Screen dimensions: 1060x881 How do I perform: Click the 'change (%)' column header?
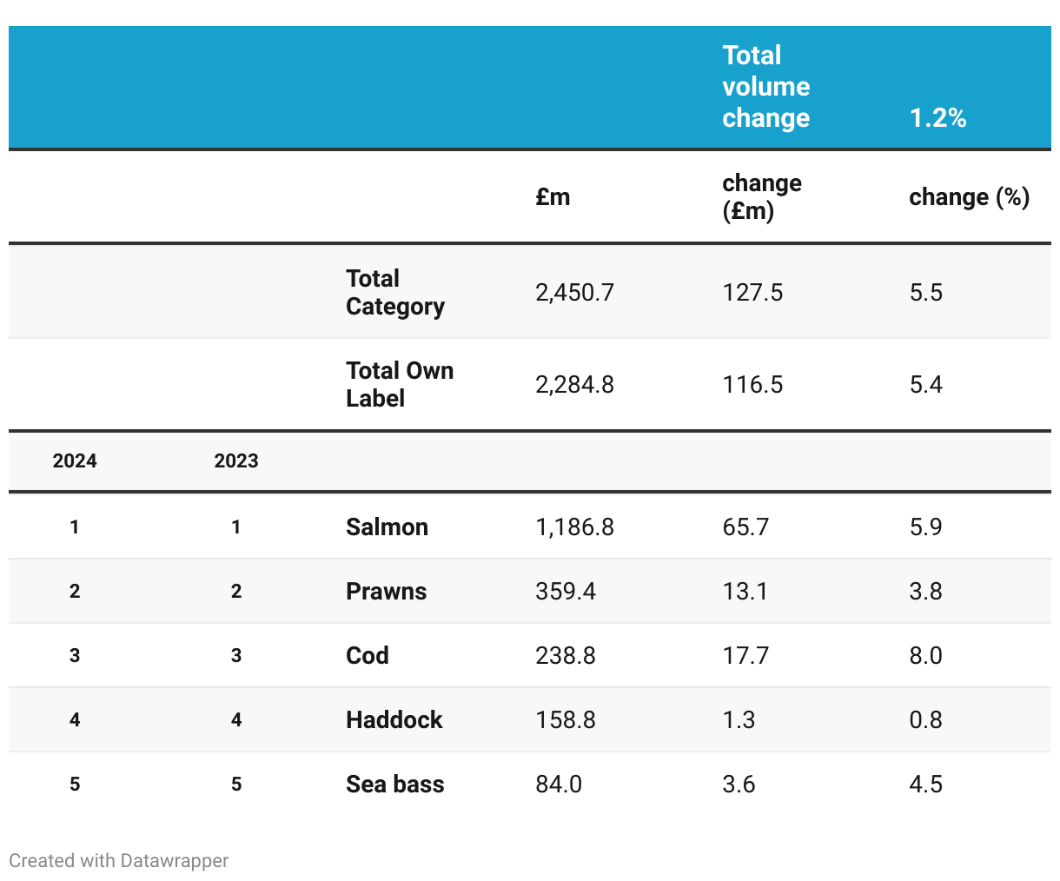969,197
